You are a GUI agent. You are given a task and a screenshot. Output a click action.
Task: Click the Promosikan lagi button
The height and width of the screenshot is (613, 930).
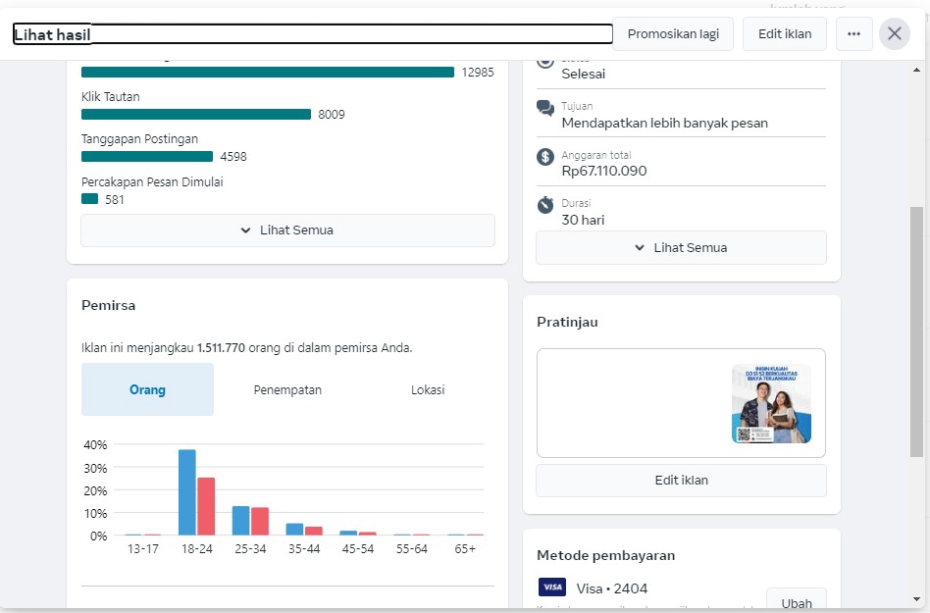tap(674, 33)
